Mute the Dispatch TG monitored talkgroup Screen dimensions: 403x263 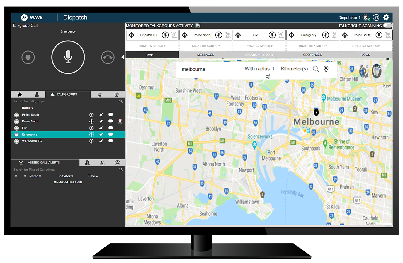[x=174, y=35]
